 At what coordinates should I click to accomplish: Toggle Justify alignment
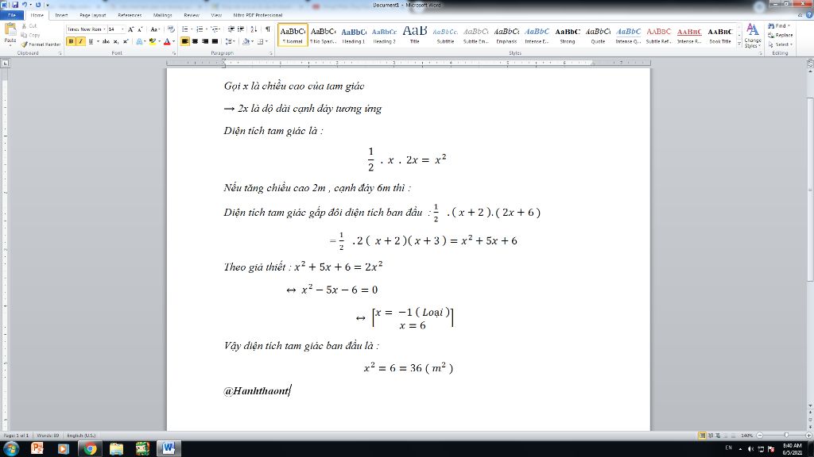click(215, 41)
